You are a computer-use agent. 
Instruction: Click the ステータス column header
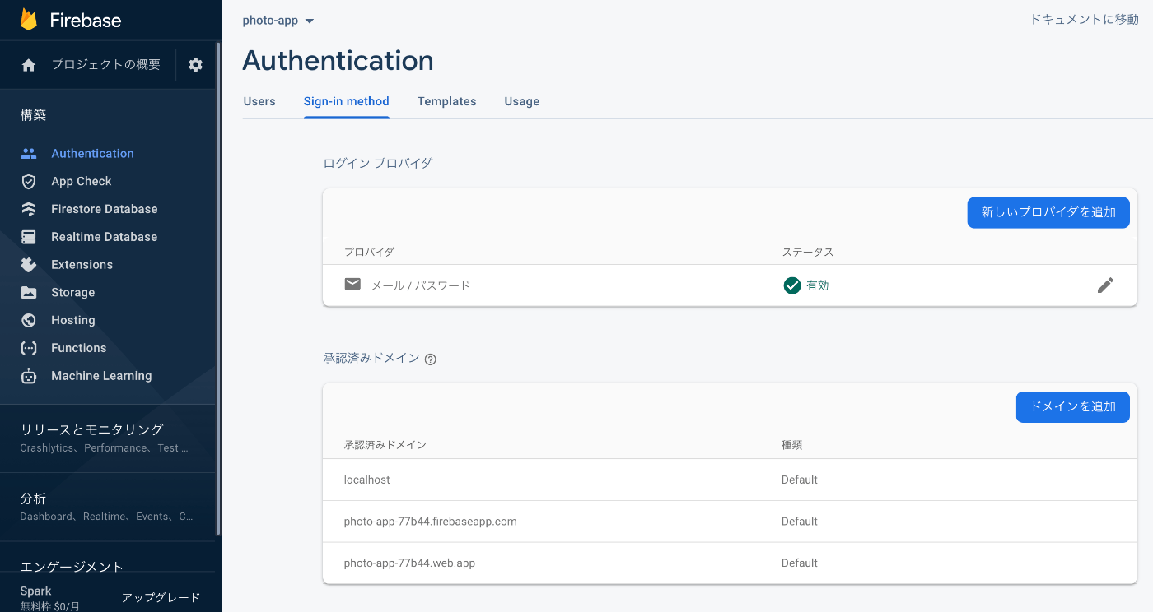click(808, 252)
